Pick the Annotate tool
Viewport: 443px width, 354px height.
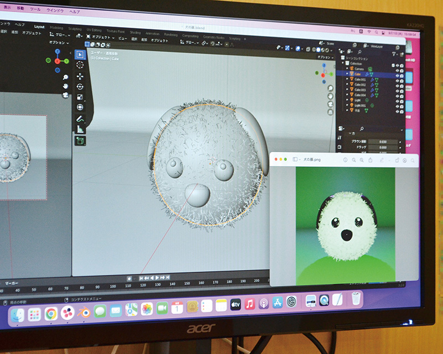[x=80, y=119]
